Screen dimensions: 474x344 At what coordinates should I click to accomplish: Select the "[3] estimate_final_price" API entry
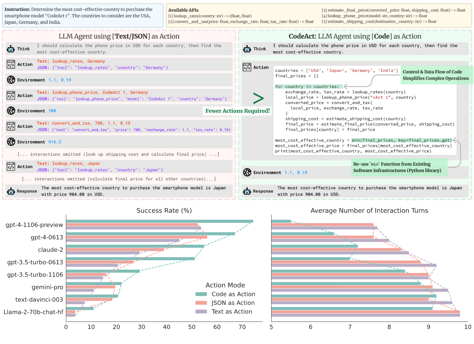393,10
